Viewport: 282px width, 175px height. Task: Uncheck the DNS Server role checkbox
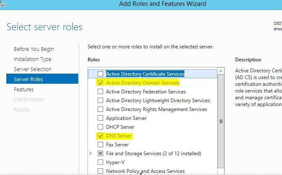(100, 135)
